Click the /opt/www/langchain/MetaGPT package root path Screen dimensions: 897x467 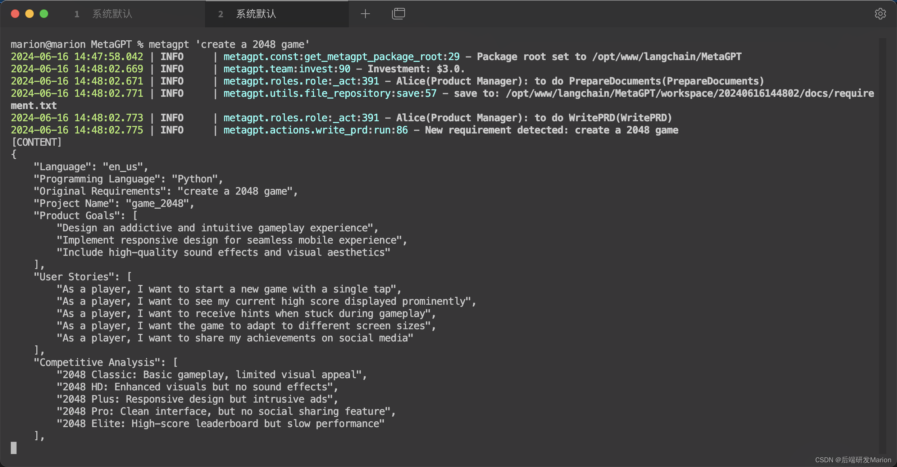(x=666, y=57)
